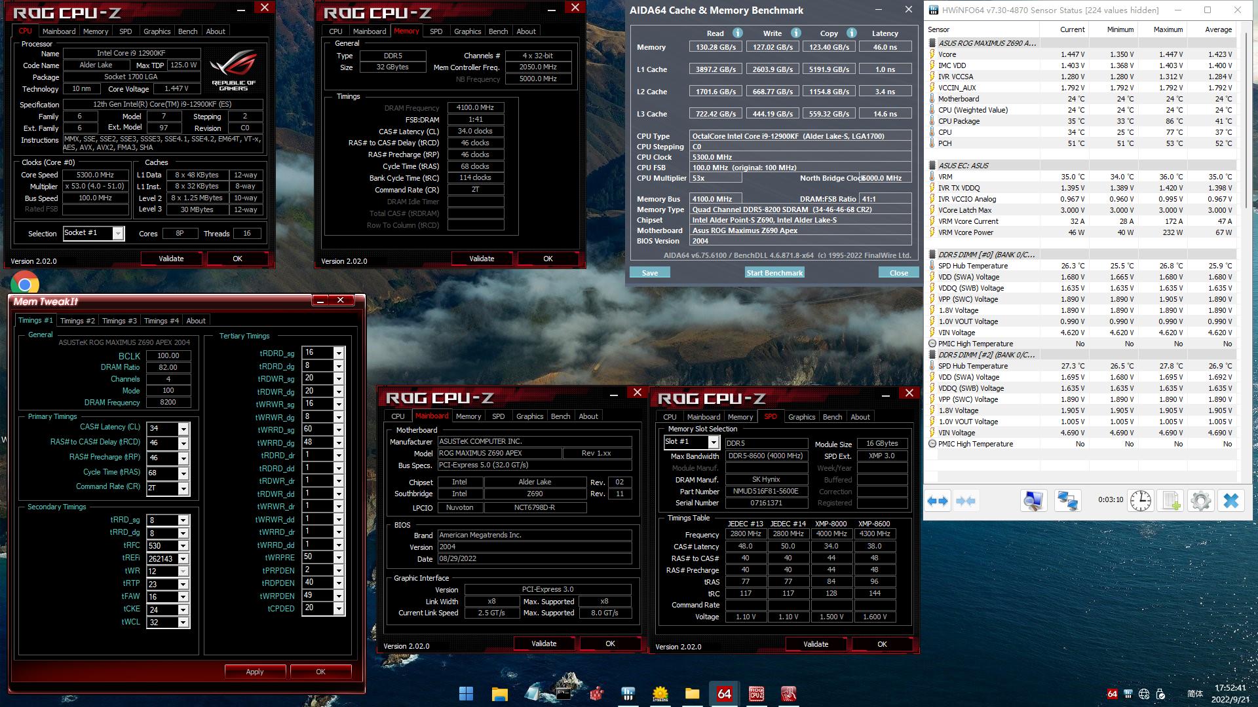The image size is (1258, 707).
Task: Click info icon next to Write column
Action: click(x=795, y=33)
